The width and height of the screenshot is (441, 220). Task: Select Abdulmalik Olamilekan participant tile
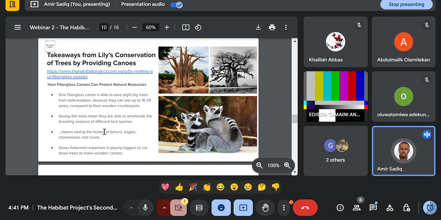pos(403,42)
